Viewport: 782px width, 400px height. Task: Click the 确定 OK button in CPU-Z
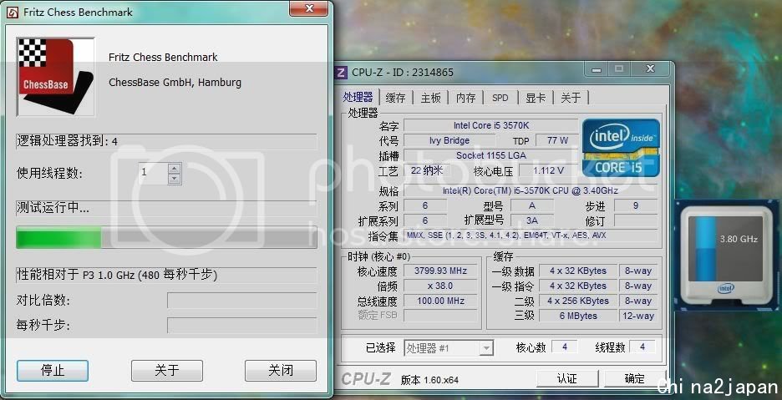(x=634, y=379)
